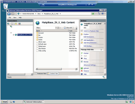The height and width of the screenshot is (104, 135).
Task: Expand breadcrumb arrow after MaAplikace_IN_0_Web
Action: pos(60,14)
